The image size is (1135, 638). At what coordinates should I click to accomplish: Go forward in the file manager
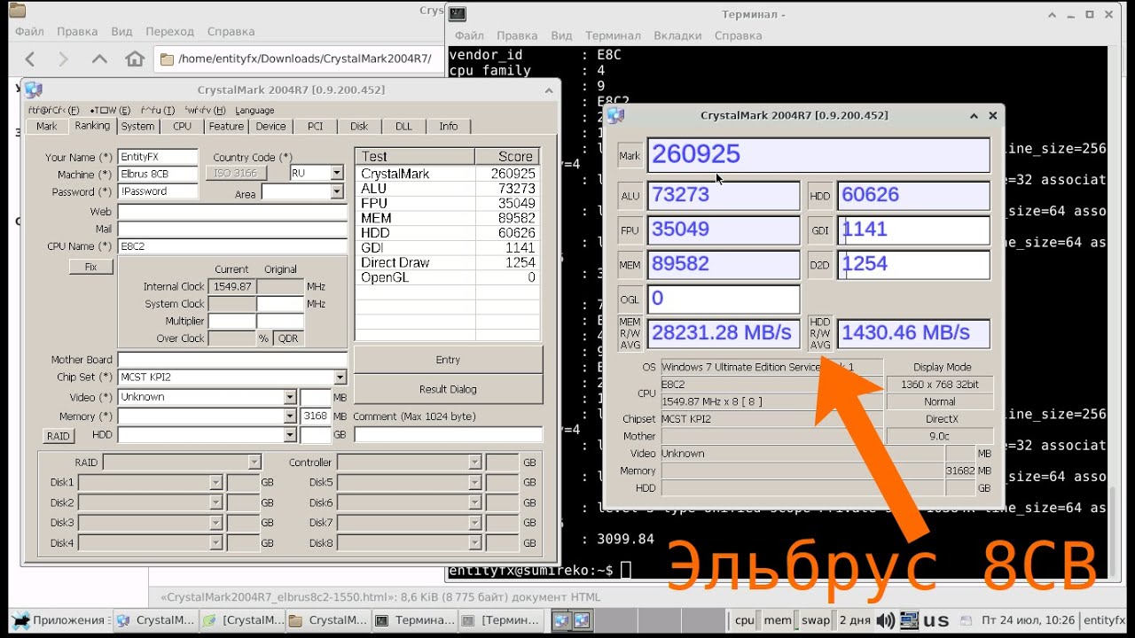coord(63,59)
